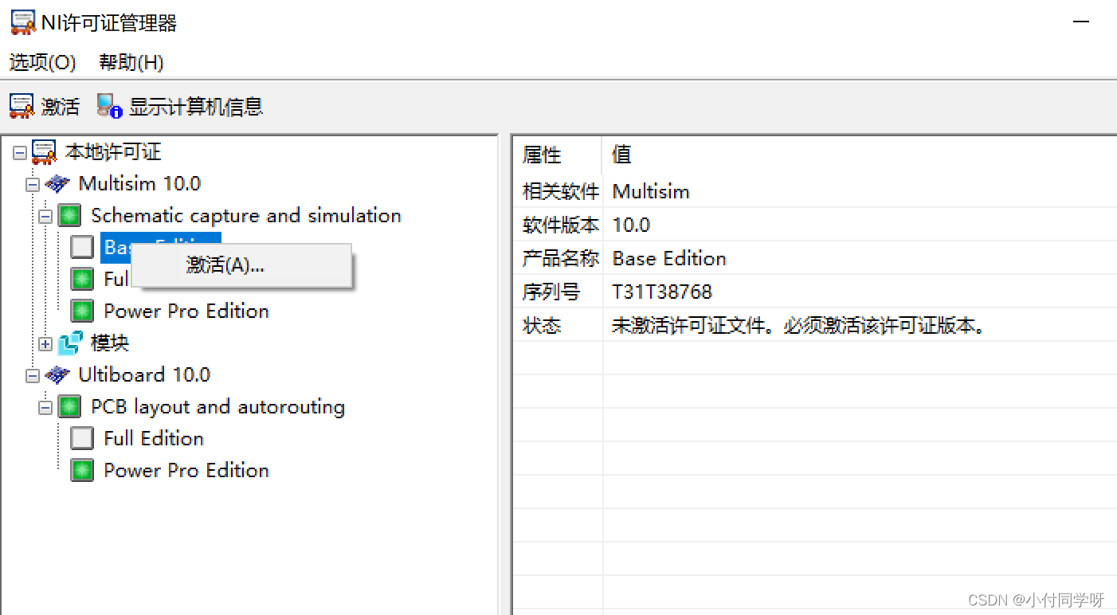Image resolution: width=1117 pixels, height=615 pixels.
Task: Click the Base Edition value in properties table
Action: tap(669, 259)
